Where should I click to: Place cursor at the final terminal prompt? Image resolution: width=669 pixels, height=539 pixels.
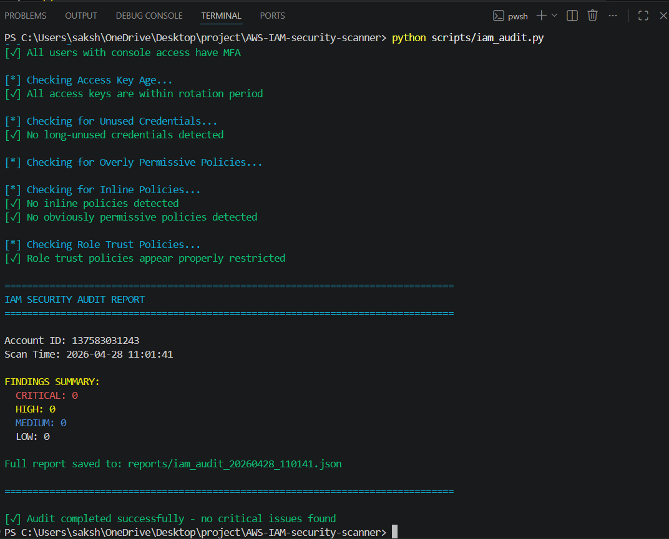394,532
